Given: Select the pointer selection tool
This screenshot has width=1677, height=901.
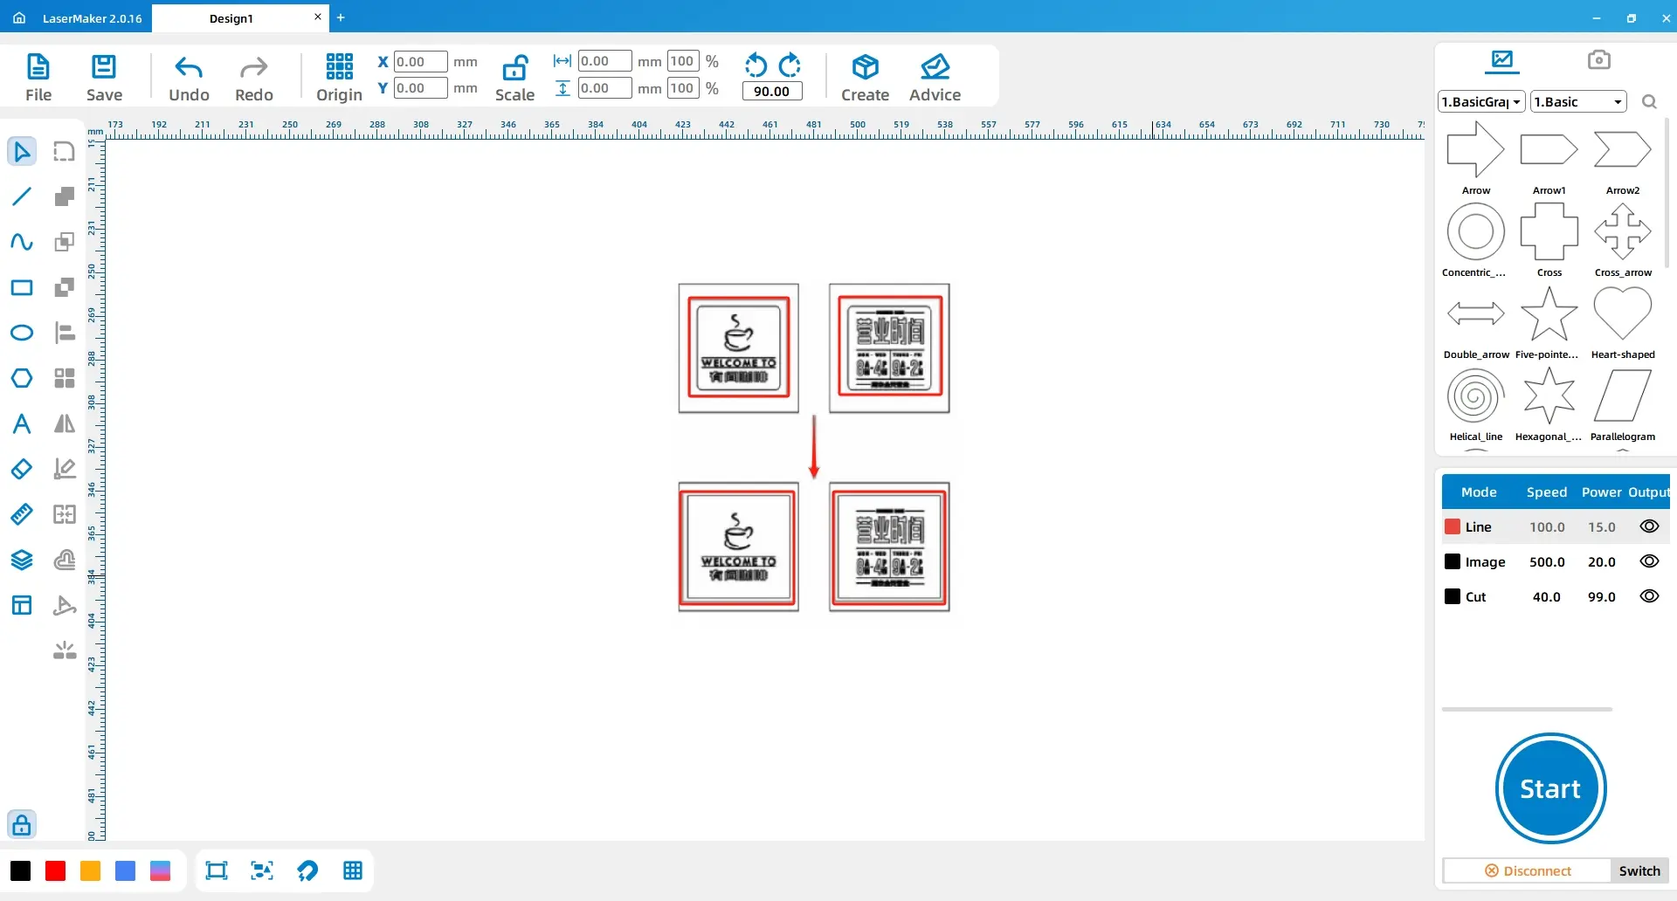Looking at the screenshot, I should [22, 151].
